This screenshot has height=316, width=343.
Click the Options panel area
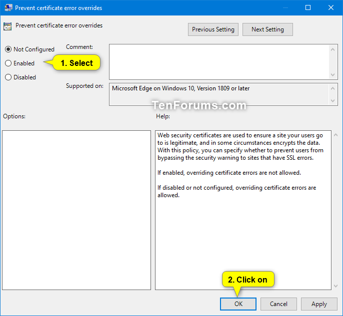click(76, 210)
